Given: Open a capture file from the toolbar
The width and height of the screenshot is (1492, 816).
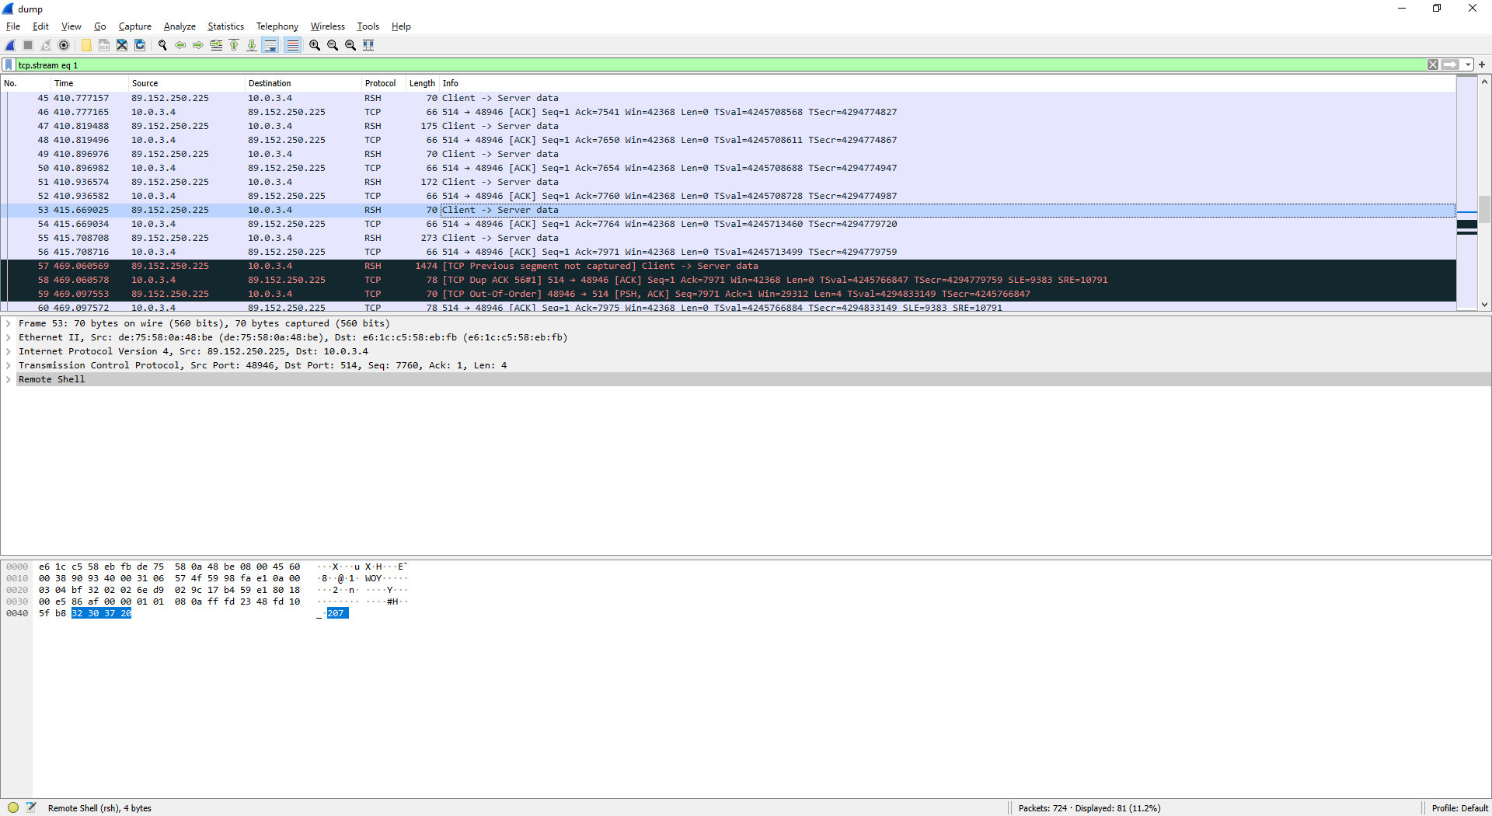Looking at the screenshot, I should click(85, 44).
